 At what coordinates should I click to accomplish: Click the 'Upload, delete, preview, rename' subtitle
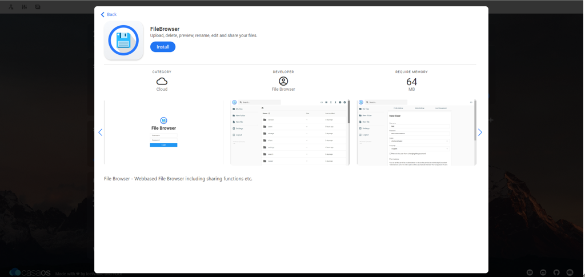(x=204, y=36)
